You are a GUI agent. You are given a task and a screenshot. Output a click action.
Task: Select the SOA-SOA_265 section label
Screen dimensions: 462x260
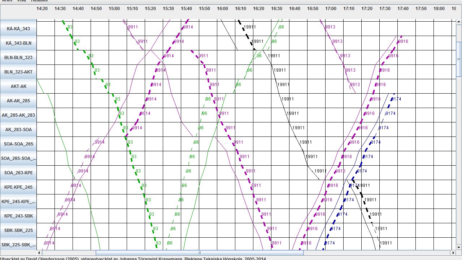(x=18, y=144)
